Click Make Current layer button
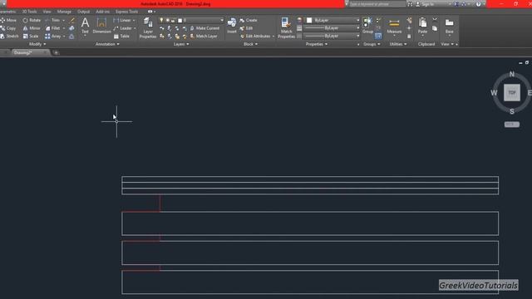Image resolution: width=532 pixels, height=299 pixels. pos(204,28)
